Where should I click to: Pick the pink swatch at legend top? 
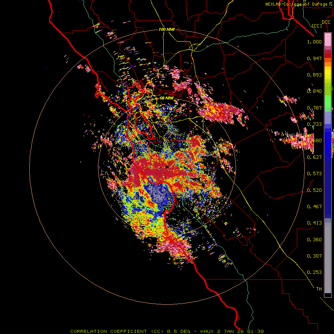coord(328,39)
